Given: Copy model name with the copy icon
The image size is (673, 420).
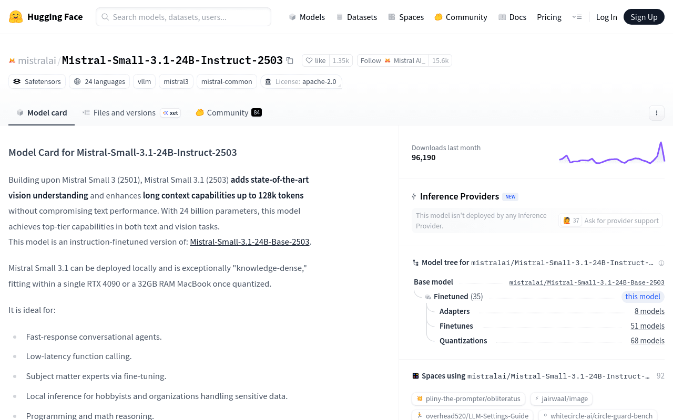Looking at the screenshot, I should tap(290, 61).
